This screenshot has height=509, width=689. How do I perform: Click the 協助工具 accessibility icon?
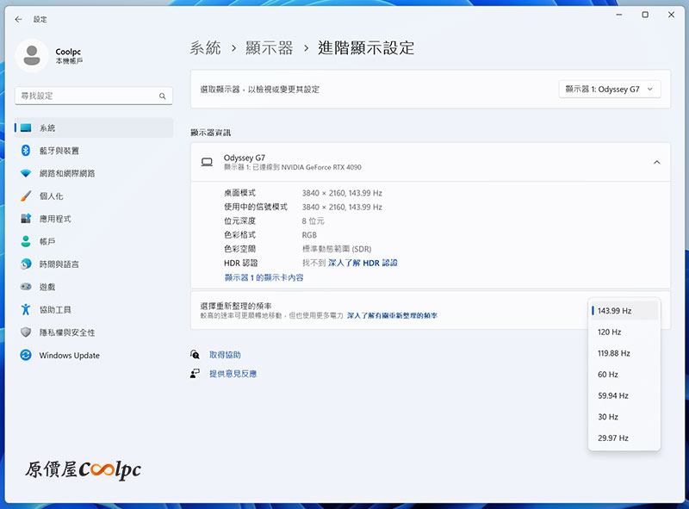pos(26,309)
